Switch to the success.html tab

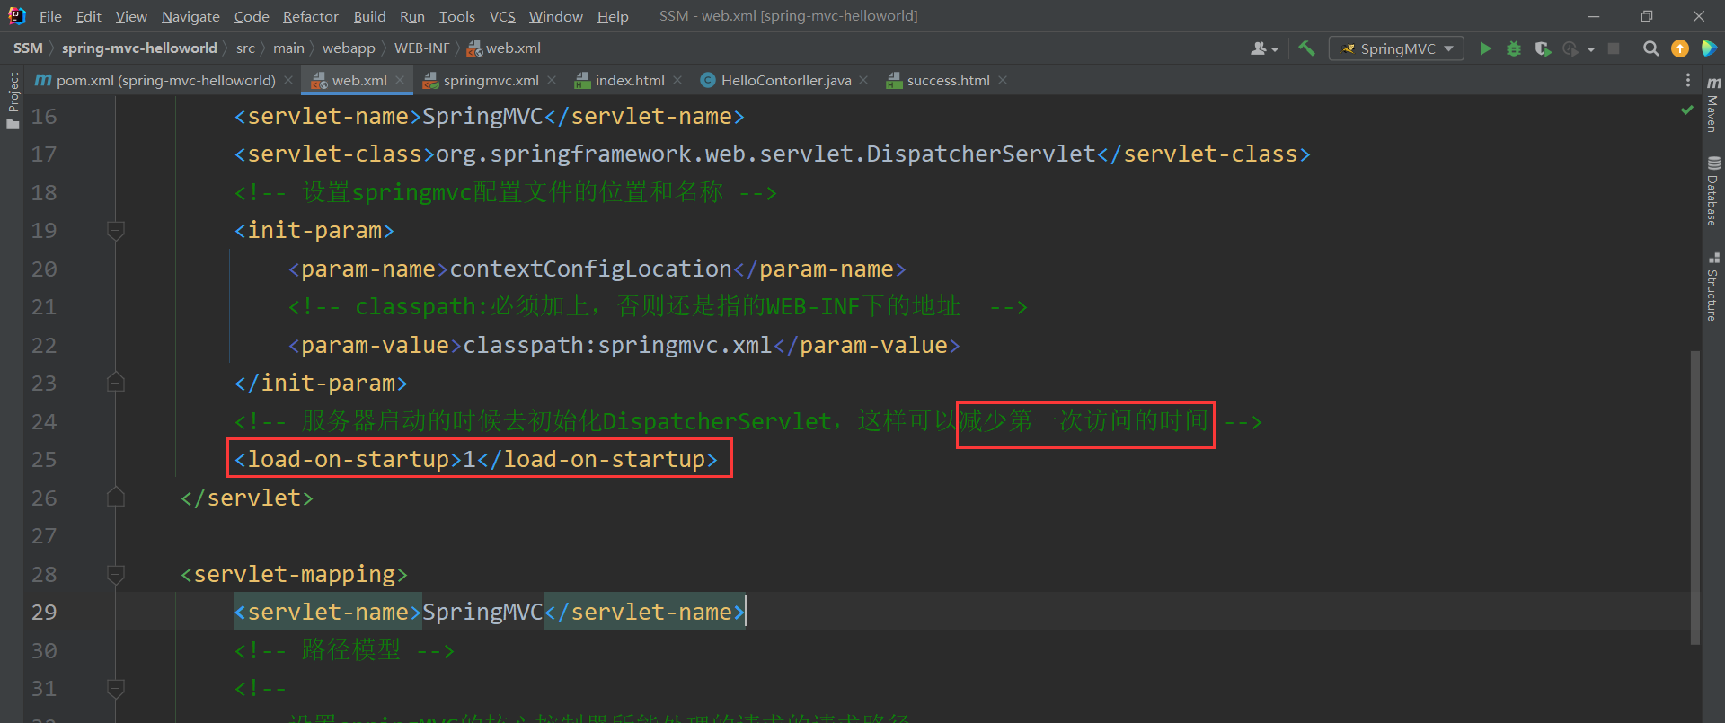pos(948,80)
